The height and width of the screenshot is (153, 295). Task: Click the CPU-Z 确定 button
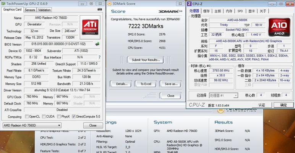coord(284,105)
